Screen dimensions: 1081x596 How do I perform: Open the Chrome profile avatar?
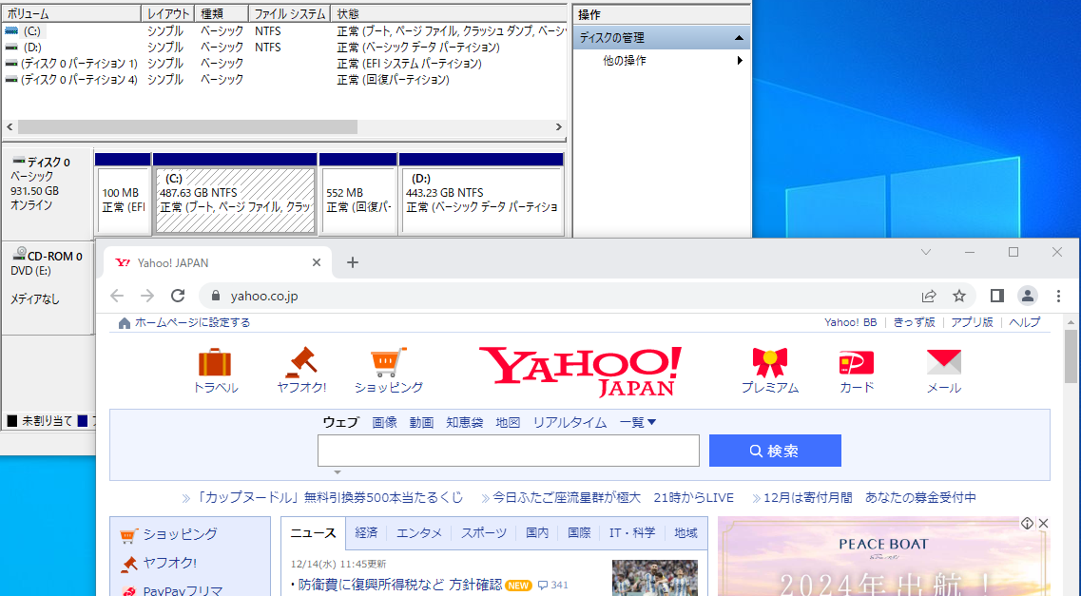point(1027,296)
